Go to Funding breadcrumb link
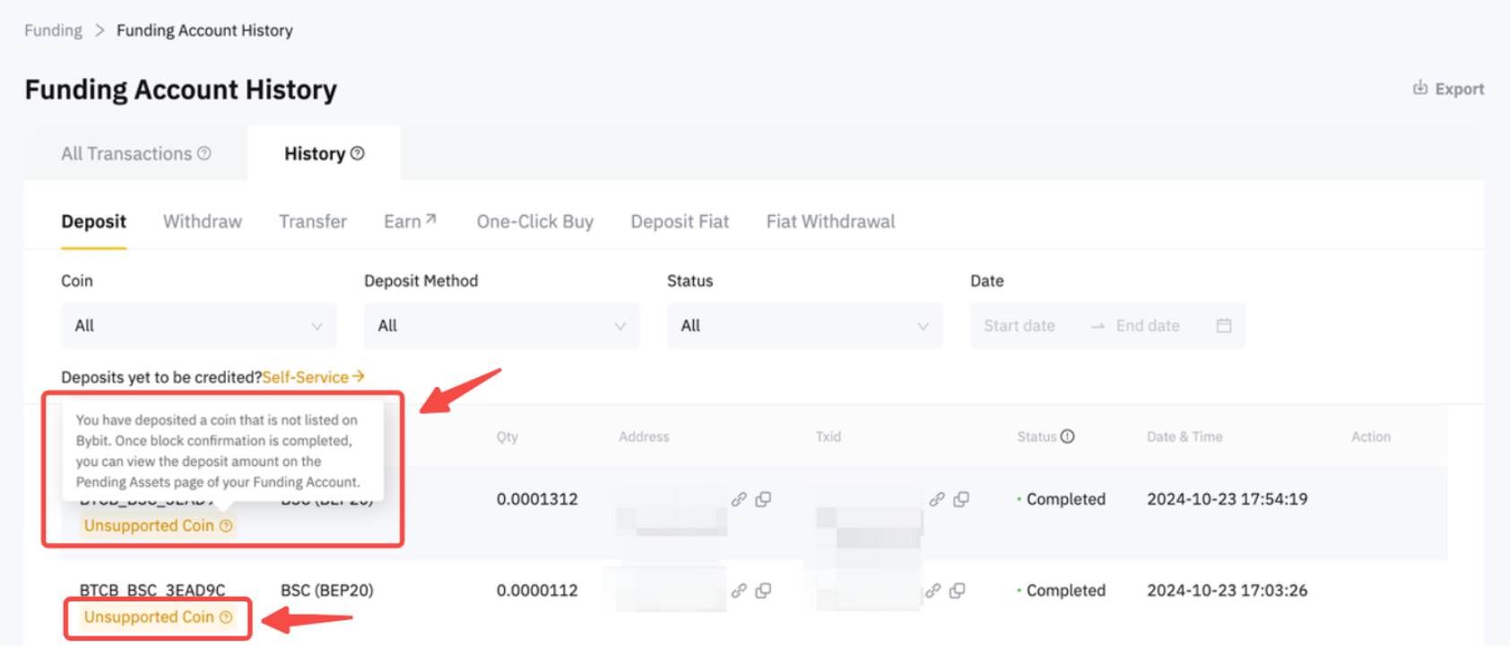Image resolution: width=1510 pixels, height=647 pixels. [53, 30]
